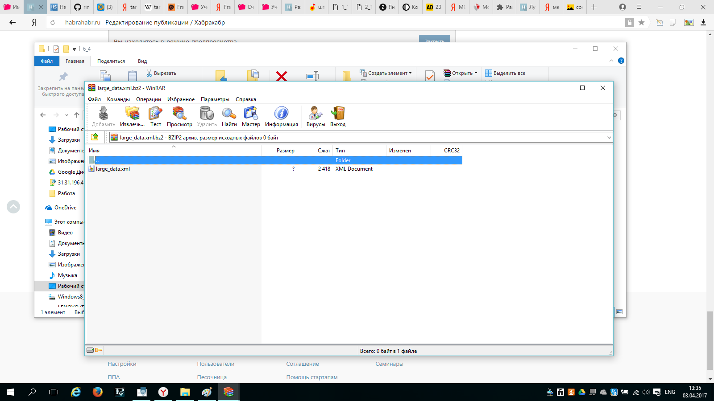Open the Избранное menu
The height and width of the screenshot is (401, 714).
[x=181, y=99]
